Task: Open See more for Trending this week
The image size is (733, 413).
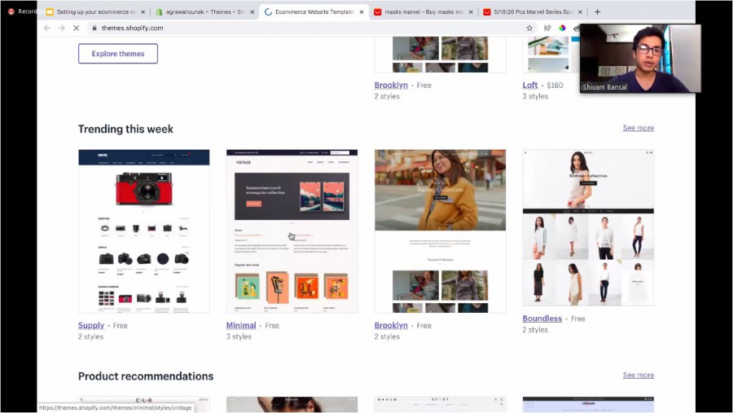Action: (x=638, y=128)
